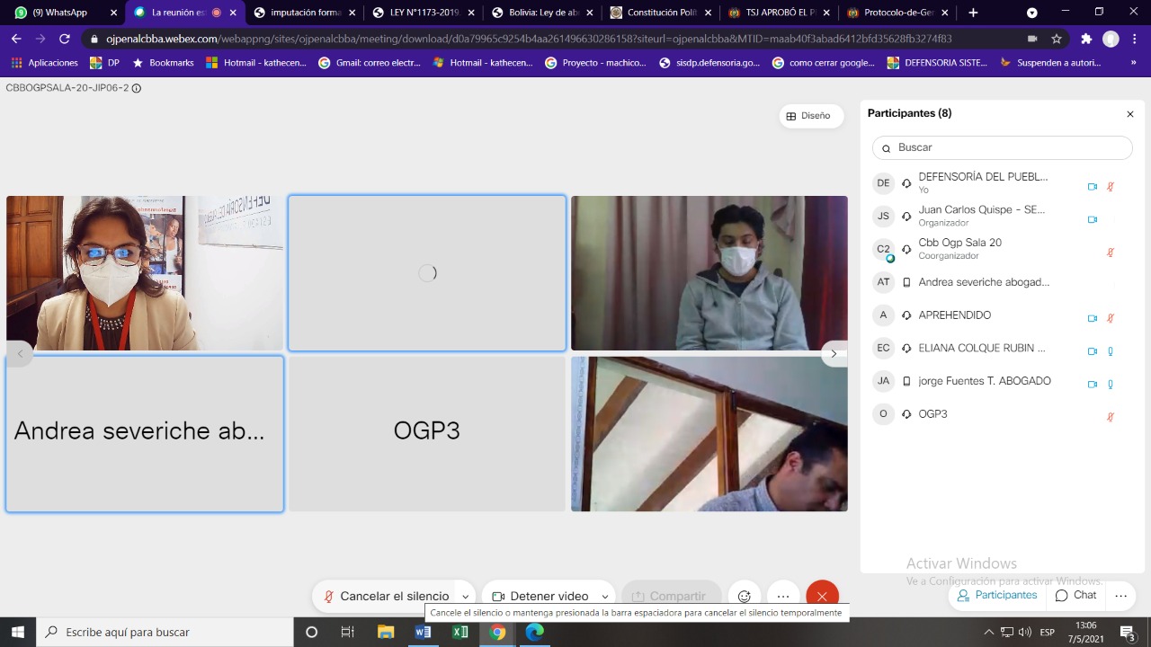Open panel options ellipsis next to Chat
The height and width of the screenshot is (647, 1151).
[x=1120, y=595]
